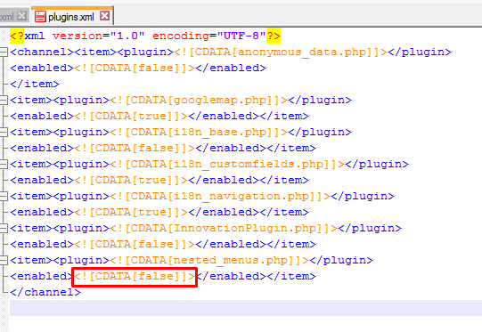Click the opening <channel> tag

(42, 52)
